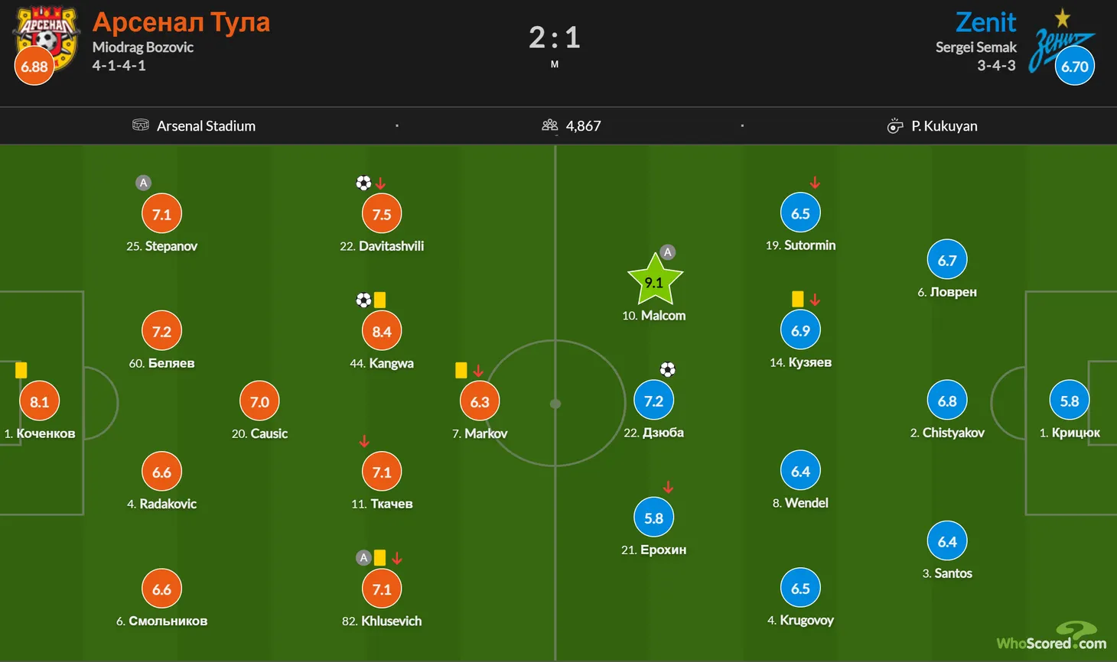The image size is (1117, 662).
Task: Click the stadium icon beside Arsenal Stadium
Action: (x=140, y=125)
